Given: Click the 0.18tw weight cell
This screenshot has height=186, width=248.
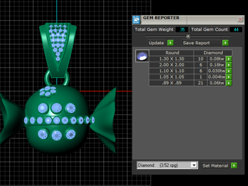Looking at the screenshot, I should pos(216,65).
